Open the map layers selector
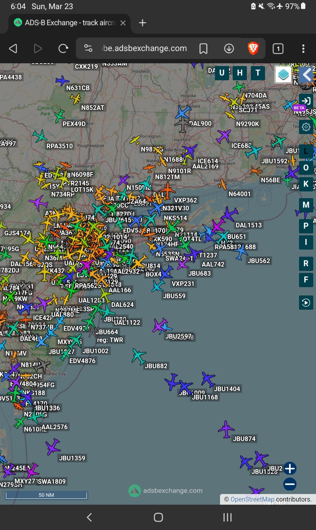 [283, 74]
